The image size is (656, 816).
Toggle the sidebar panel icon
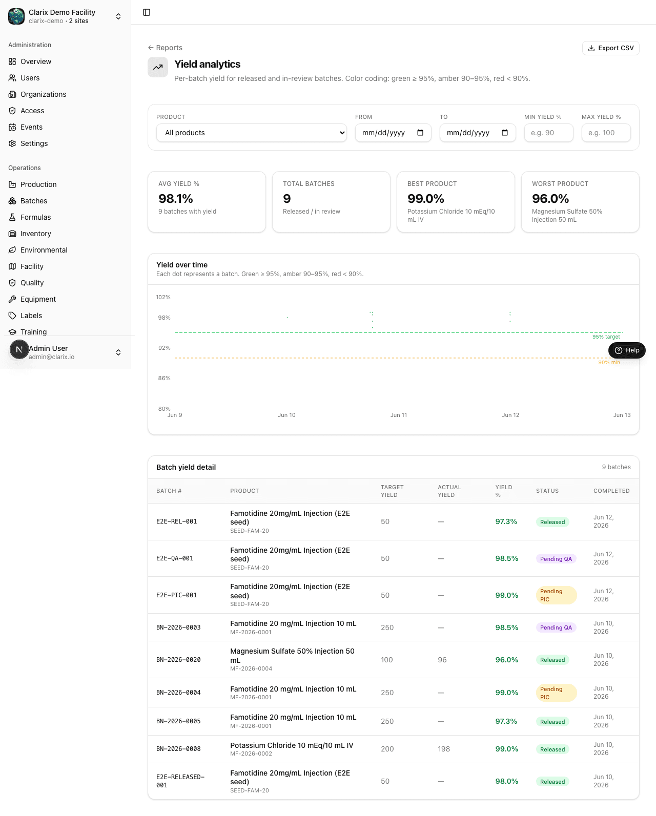[x=147, y=12]
